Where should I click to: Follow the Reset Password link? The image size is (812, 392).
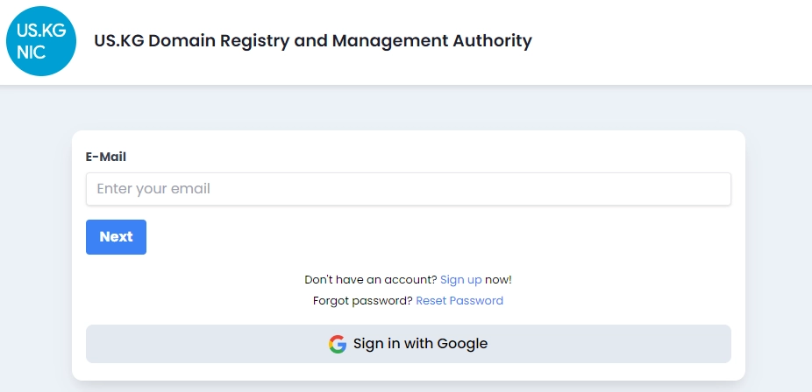point(459,301)
